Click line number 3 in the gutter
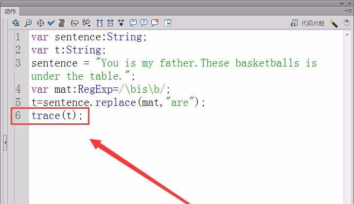Viewport: 354px width, 204px height. click(x=18, y=63)
